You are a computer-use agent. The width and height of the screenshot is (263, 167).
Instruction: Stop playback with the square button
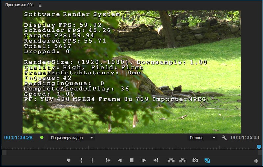[132, 160]
